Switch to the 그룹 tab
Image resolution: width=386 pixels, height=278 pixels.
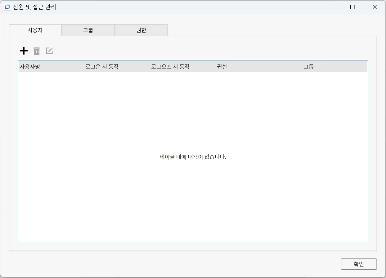88,30
